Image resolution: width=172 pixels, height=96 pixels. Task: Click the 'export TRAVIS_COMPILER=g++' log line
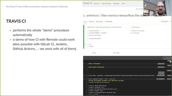pyautogui.click(x=98, y=86)
